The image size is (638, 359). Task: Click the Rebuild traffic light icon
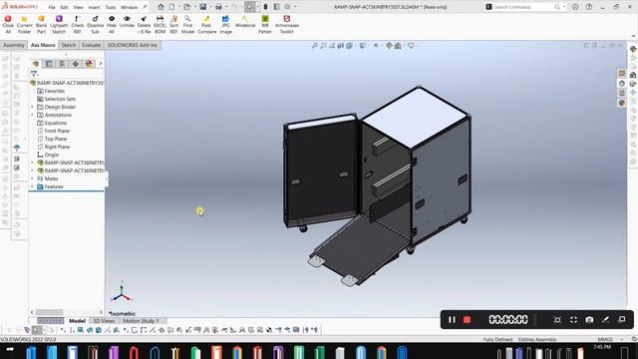point(265,7)
